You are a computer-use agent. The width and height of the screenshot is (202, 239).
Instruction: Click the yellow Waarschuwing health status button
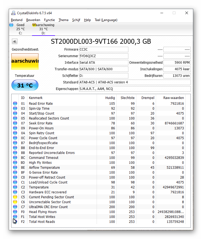[25, 62]
